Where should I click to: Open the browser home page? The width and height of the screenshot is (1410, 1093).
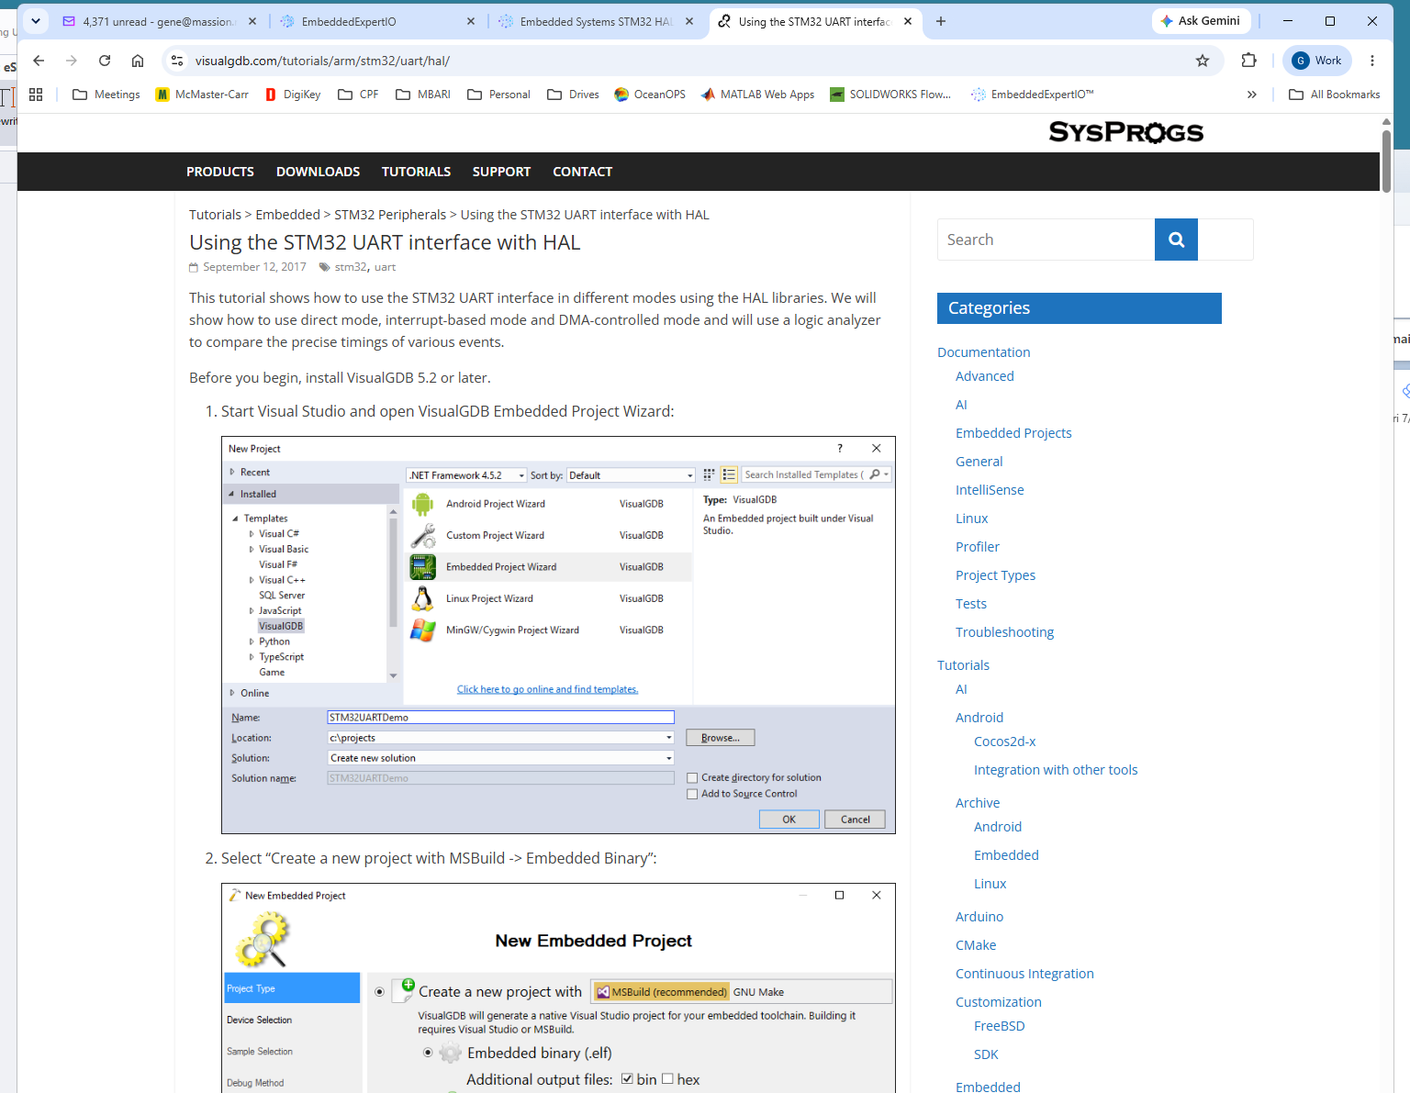(x=138, y=61)
